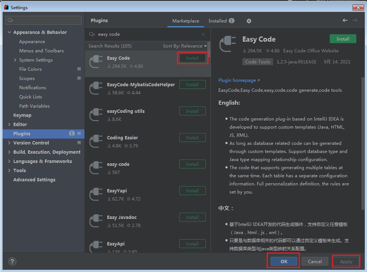367x272 pixels.
Task: Click the Code Tools tag
Action: coord(257,62)
